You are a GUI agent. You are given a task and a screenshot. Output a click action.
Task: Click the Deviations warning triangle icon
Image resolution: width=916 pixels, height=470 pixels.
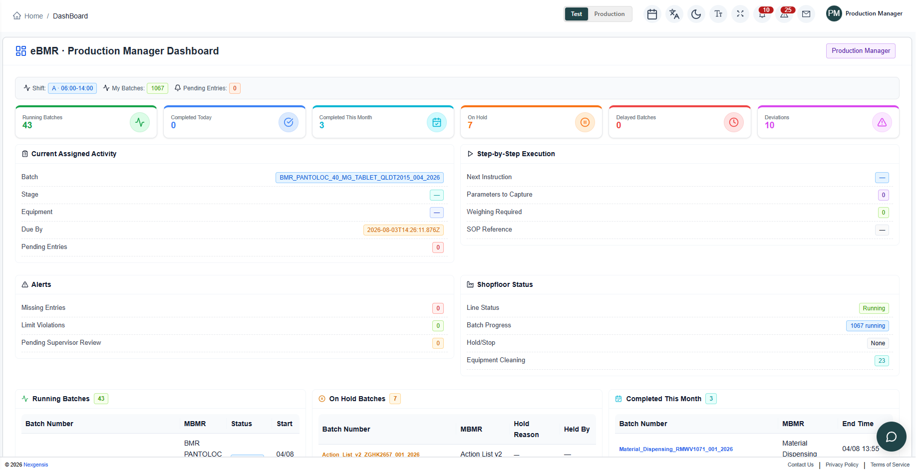point(882,122)
